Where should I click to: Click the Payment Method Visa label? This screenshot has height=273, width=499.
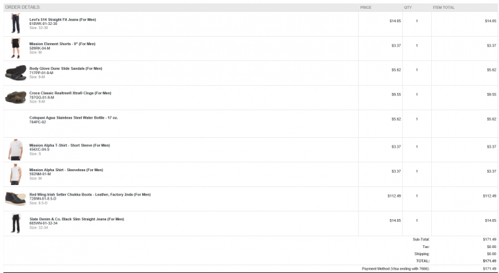point(396,269)
